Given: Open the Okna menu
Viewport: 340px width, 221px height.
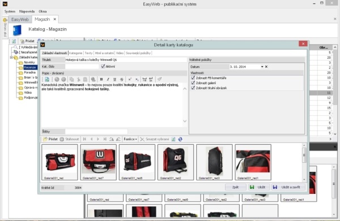Looking at the screenshot, I should click(x=42, y=11).
